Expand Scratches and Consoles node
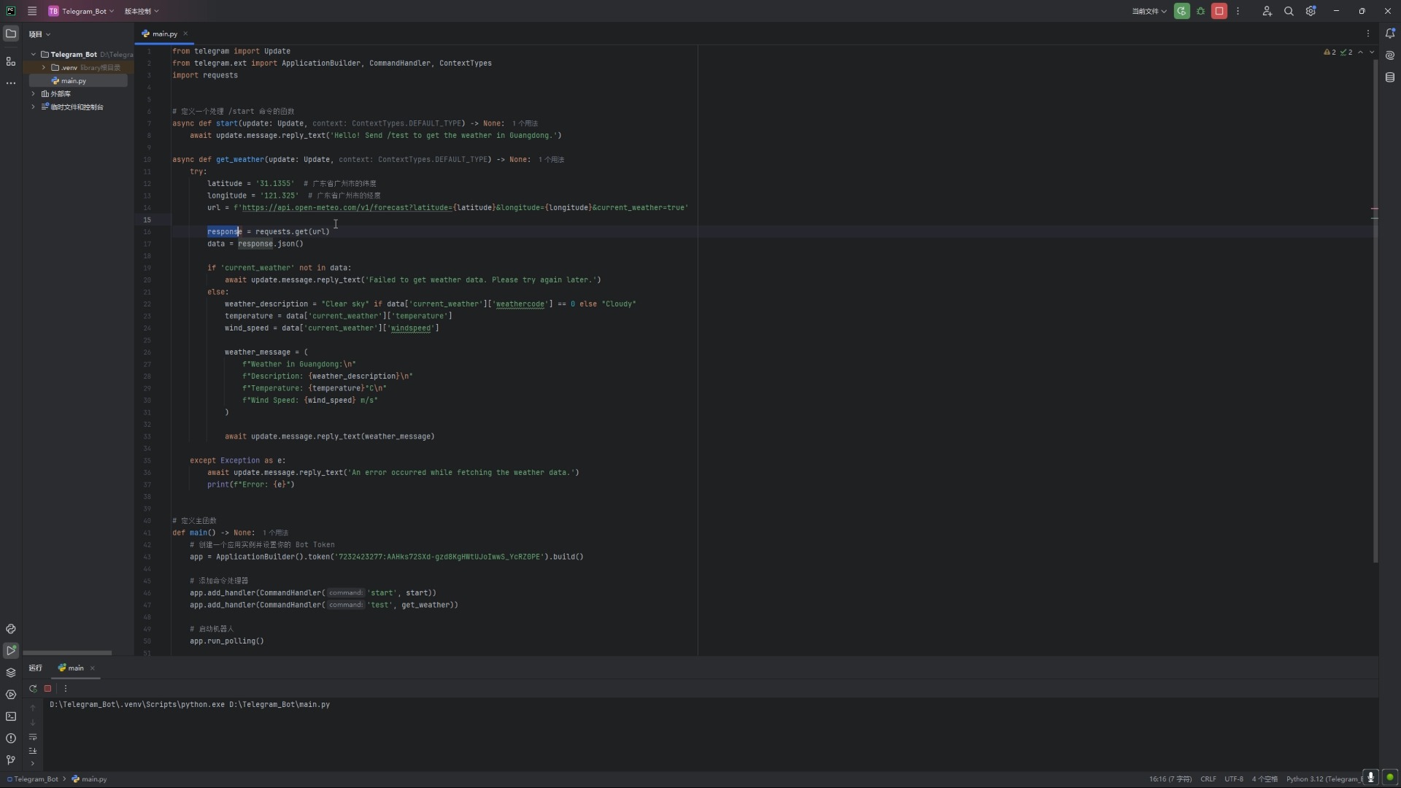1401x788 pixels. click(34, 107)
